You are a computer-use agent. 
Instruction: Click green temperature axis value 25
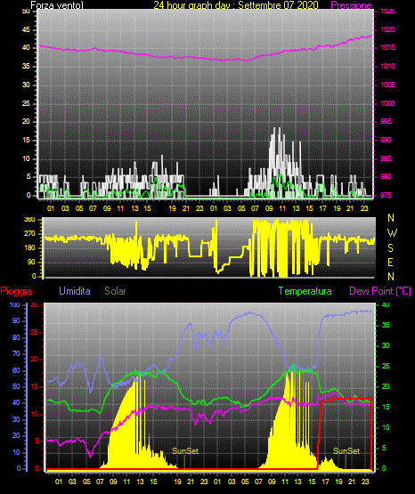pos(386,366)
